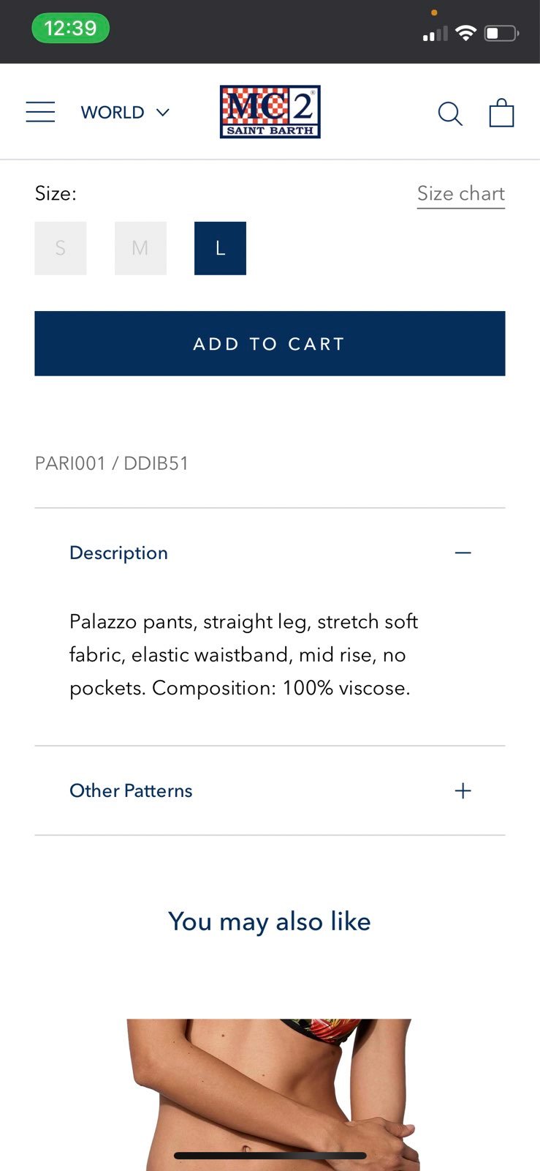Tap the MC2 Saint Barth logo
This screenshot has width=540, height=1171.
click(270, 112)
